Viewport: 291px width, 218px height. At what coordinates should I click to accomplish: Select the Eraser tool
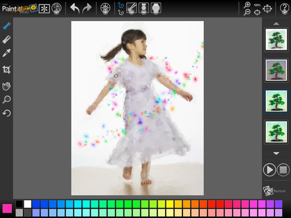pos(7,40)
